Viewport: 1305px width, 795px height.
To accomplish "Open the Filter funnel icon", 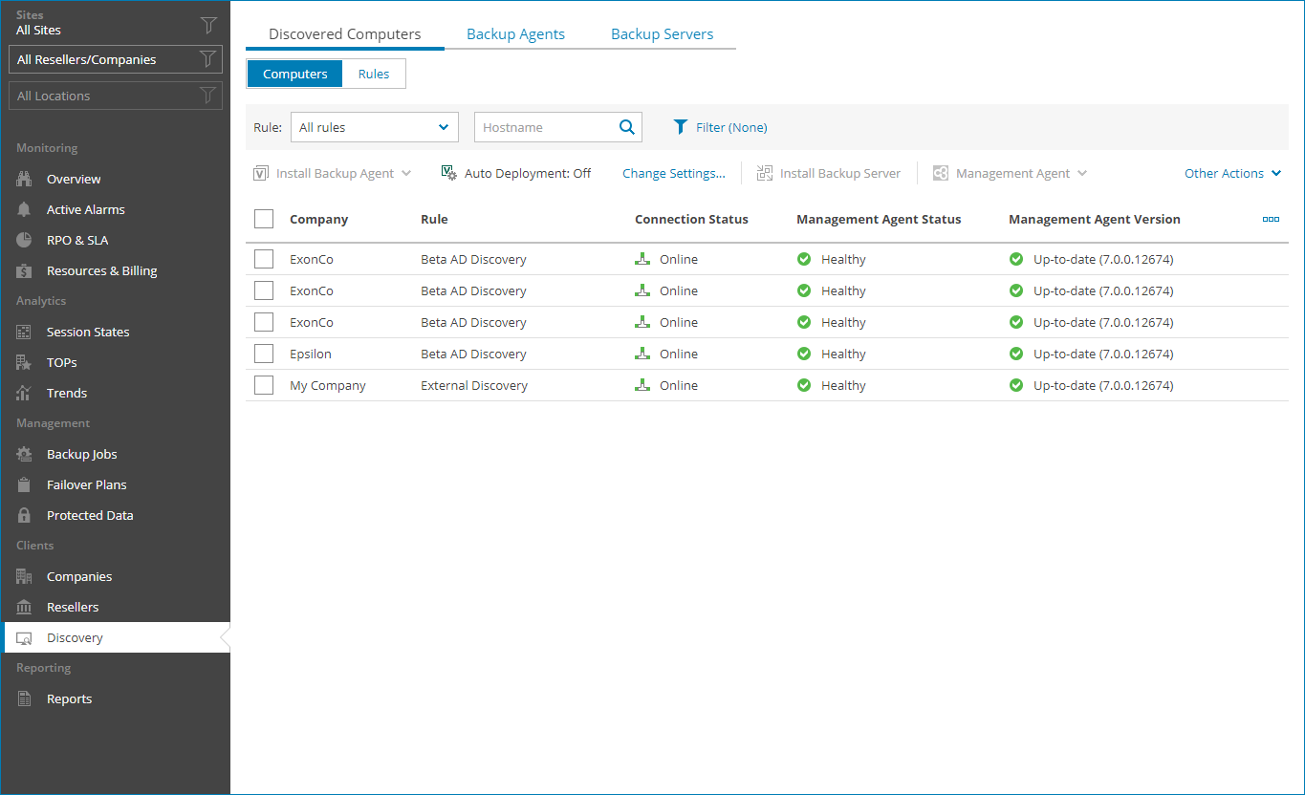I will pyautogui.click(x=681, y=127).
